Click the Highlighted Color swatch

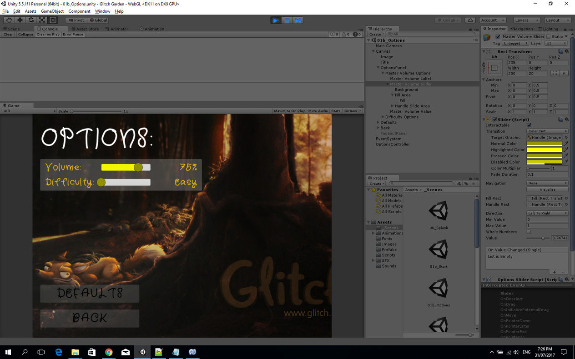tap(544, 150)
